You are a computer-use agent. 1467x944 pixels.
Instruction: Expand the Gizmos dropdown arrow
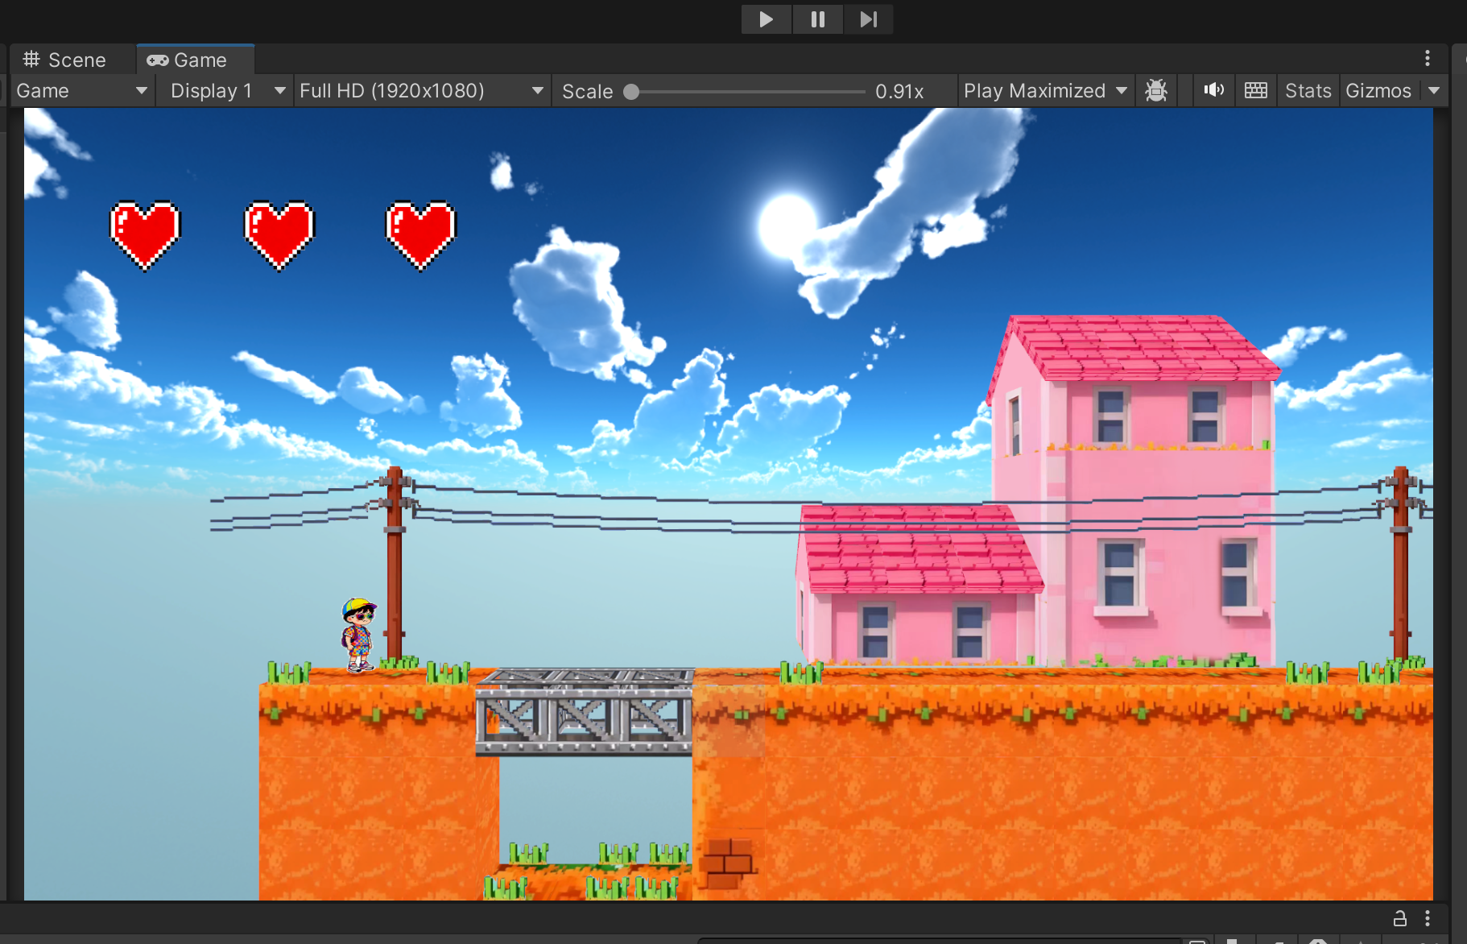tap(1434, 91)
